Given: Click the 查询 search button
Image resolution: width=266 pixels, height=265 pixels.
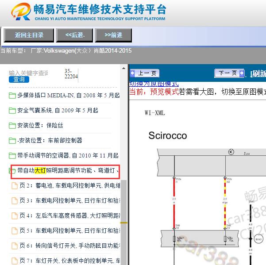Looking at the screenshot, I should [19, 79].
